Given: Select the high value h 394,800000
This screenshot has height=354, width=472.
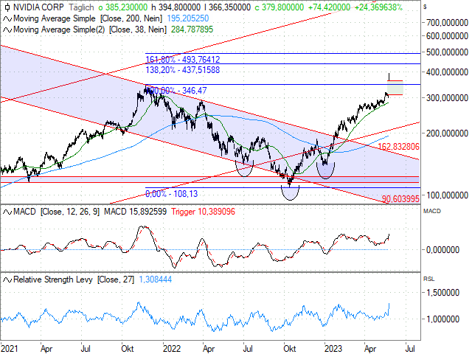Looking at the screenshot, I should pyautogui.click(x=176, y=7).
